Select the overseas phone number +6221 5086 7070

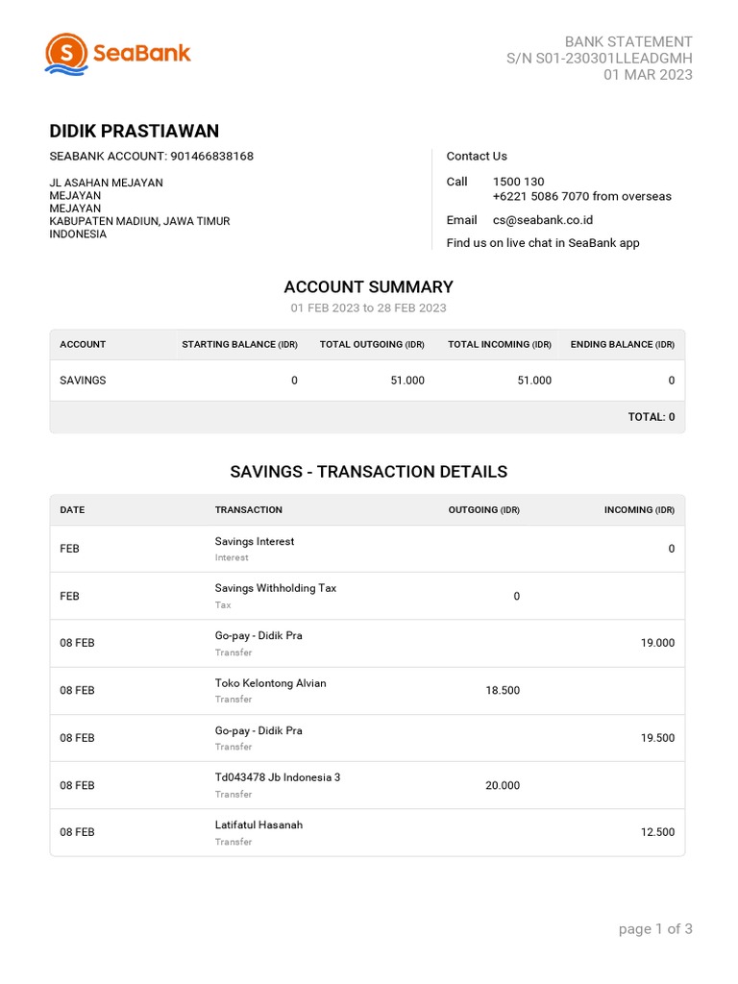tap(541, 196)
